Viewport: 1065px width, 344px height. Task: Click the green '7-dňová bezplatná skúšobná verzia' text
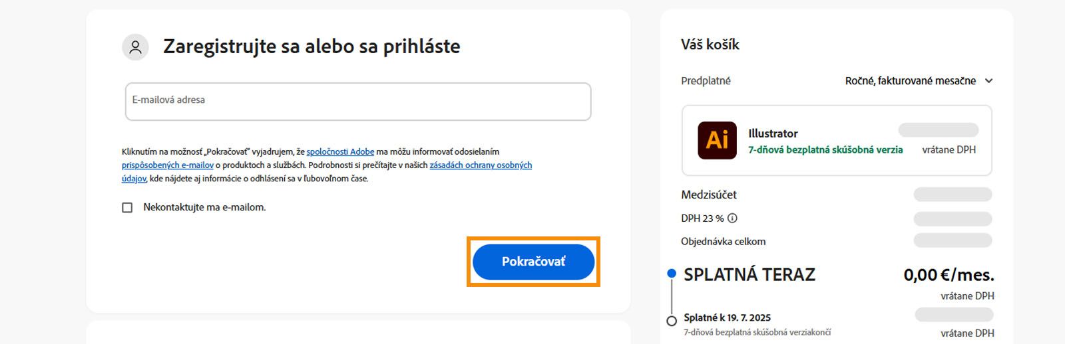(x=825, y=150)
